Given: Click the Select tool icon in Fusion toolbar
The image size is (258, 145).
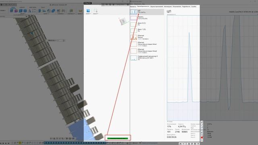Looking at the screenshot, I should click(x=96, y=11).
